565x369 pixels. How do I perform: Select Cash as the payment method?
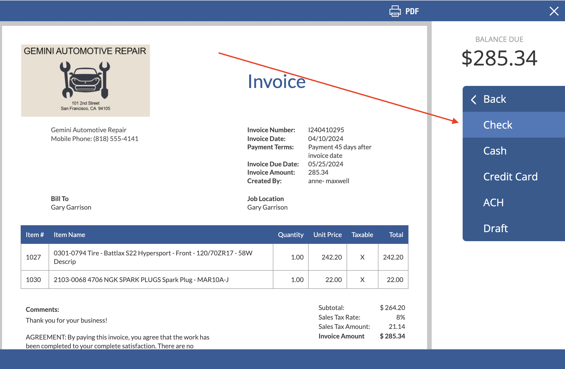pyautogui.click(x=495, y=151)
